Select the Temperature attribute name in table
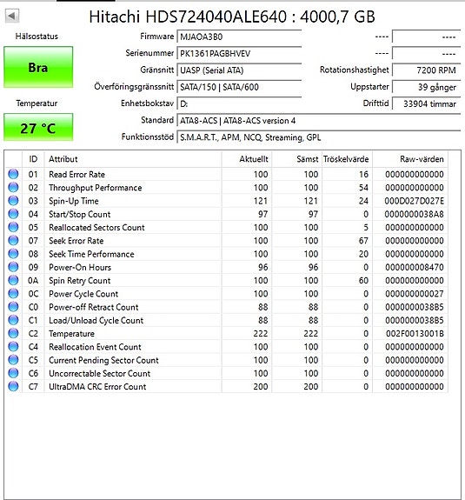 pyautogui.click(x=71, y=334)
